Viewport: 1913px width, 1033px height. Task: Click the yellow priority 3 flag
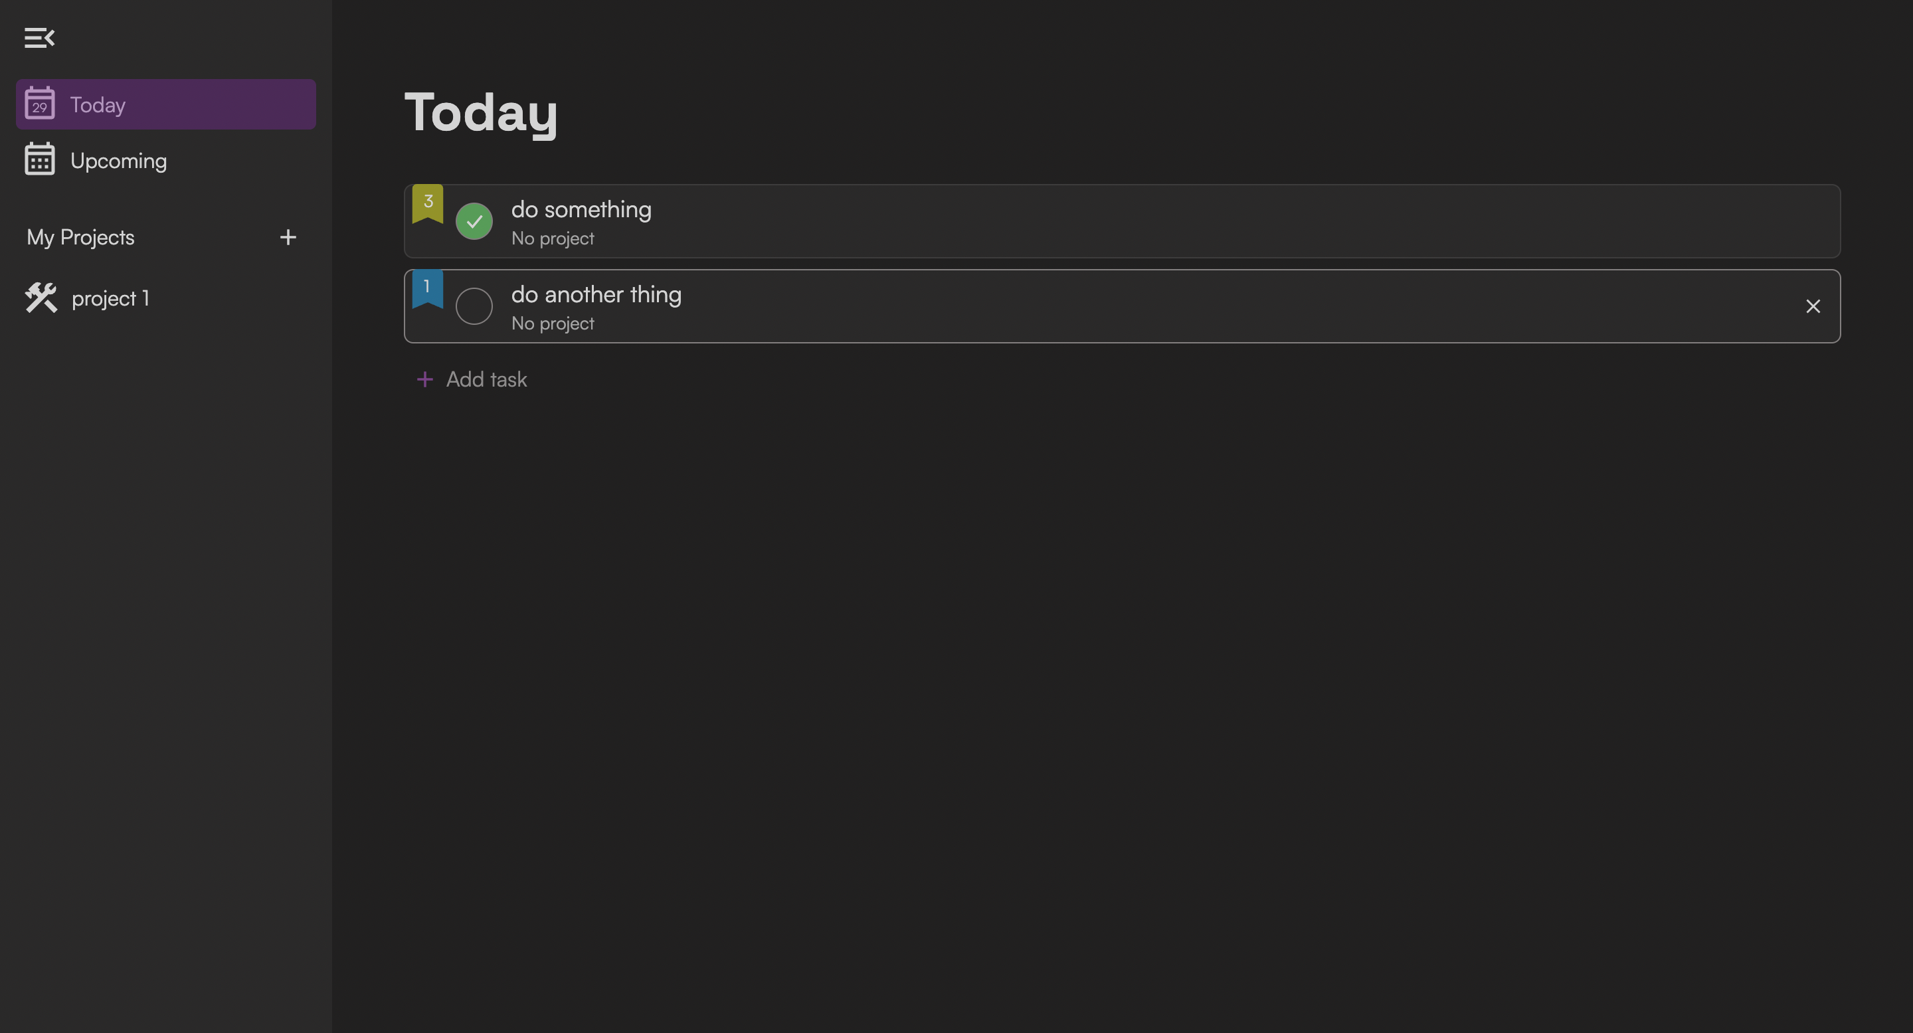pyautogui.click(x=428, y=203)
